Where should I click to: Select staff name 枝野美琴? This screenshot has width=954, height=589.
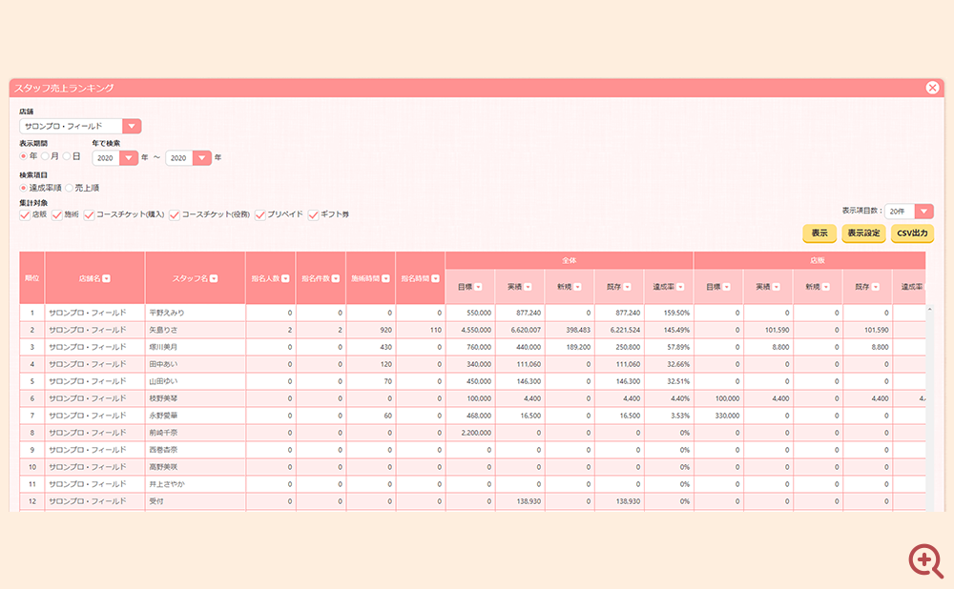pyautogui.click(x=164, y=398)
